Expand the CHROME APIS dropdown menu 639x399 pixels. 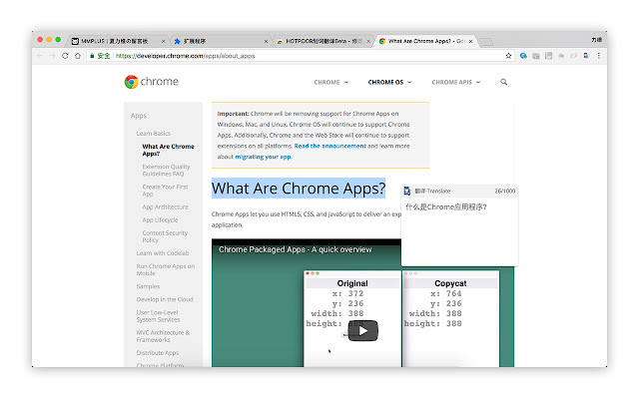point(456,82)
